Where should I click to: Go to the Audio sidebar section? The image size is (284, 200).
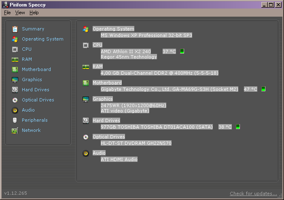pyautogui.click(x=28, y=110)
